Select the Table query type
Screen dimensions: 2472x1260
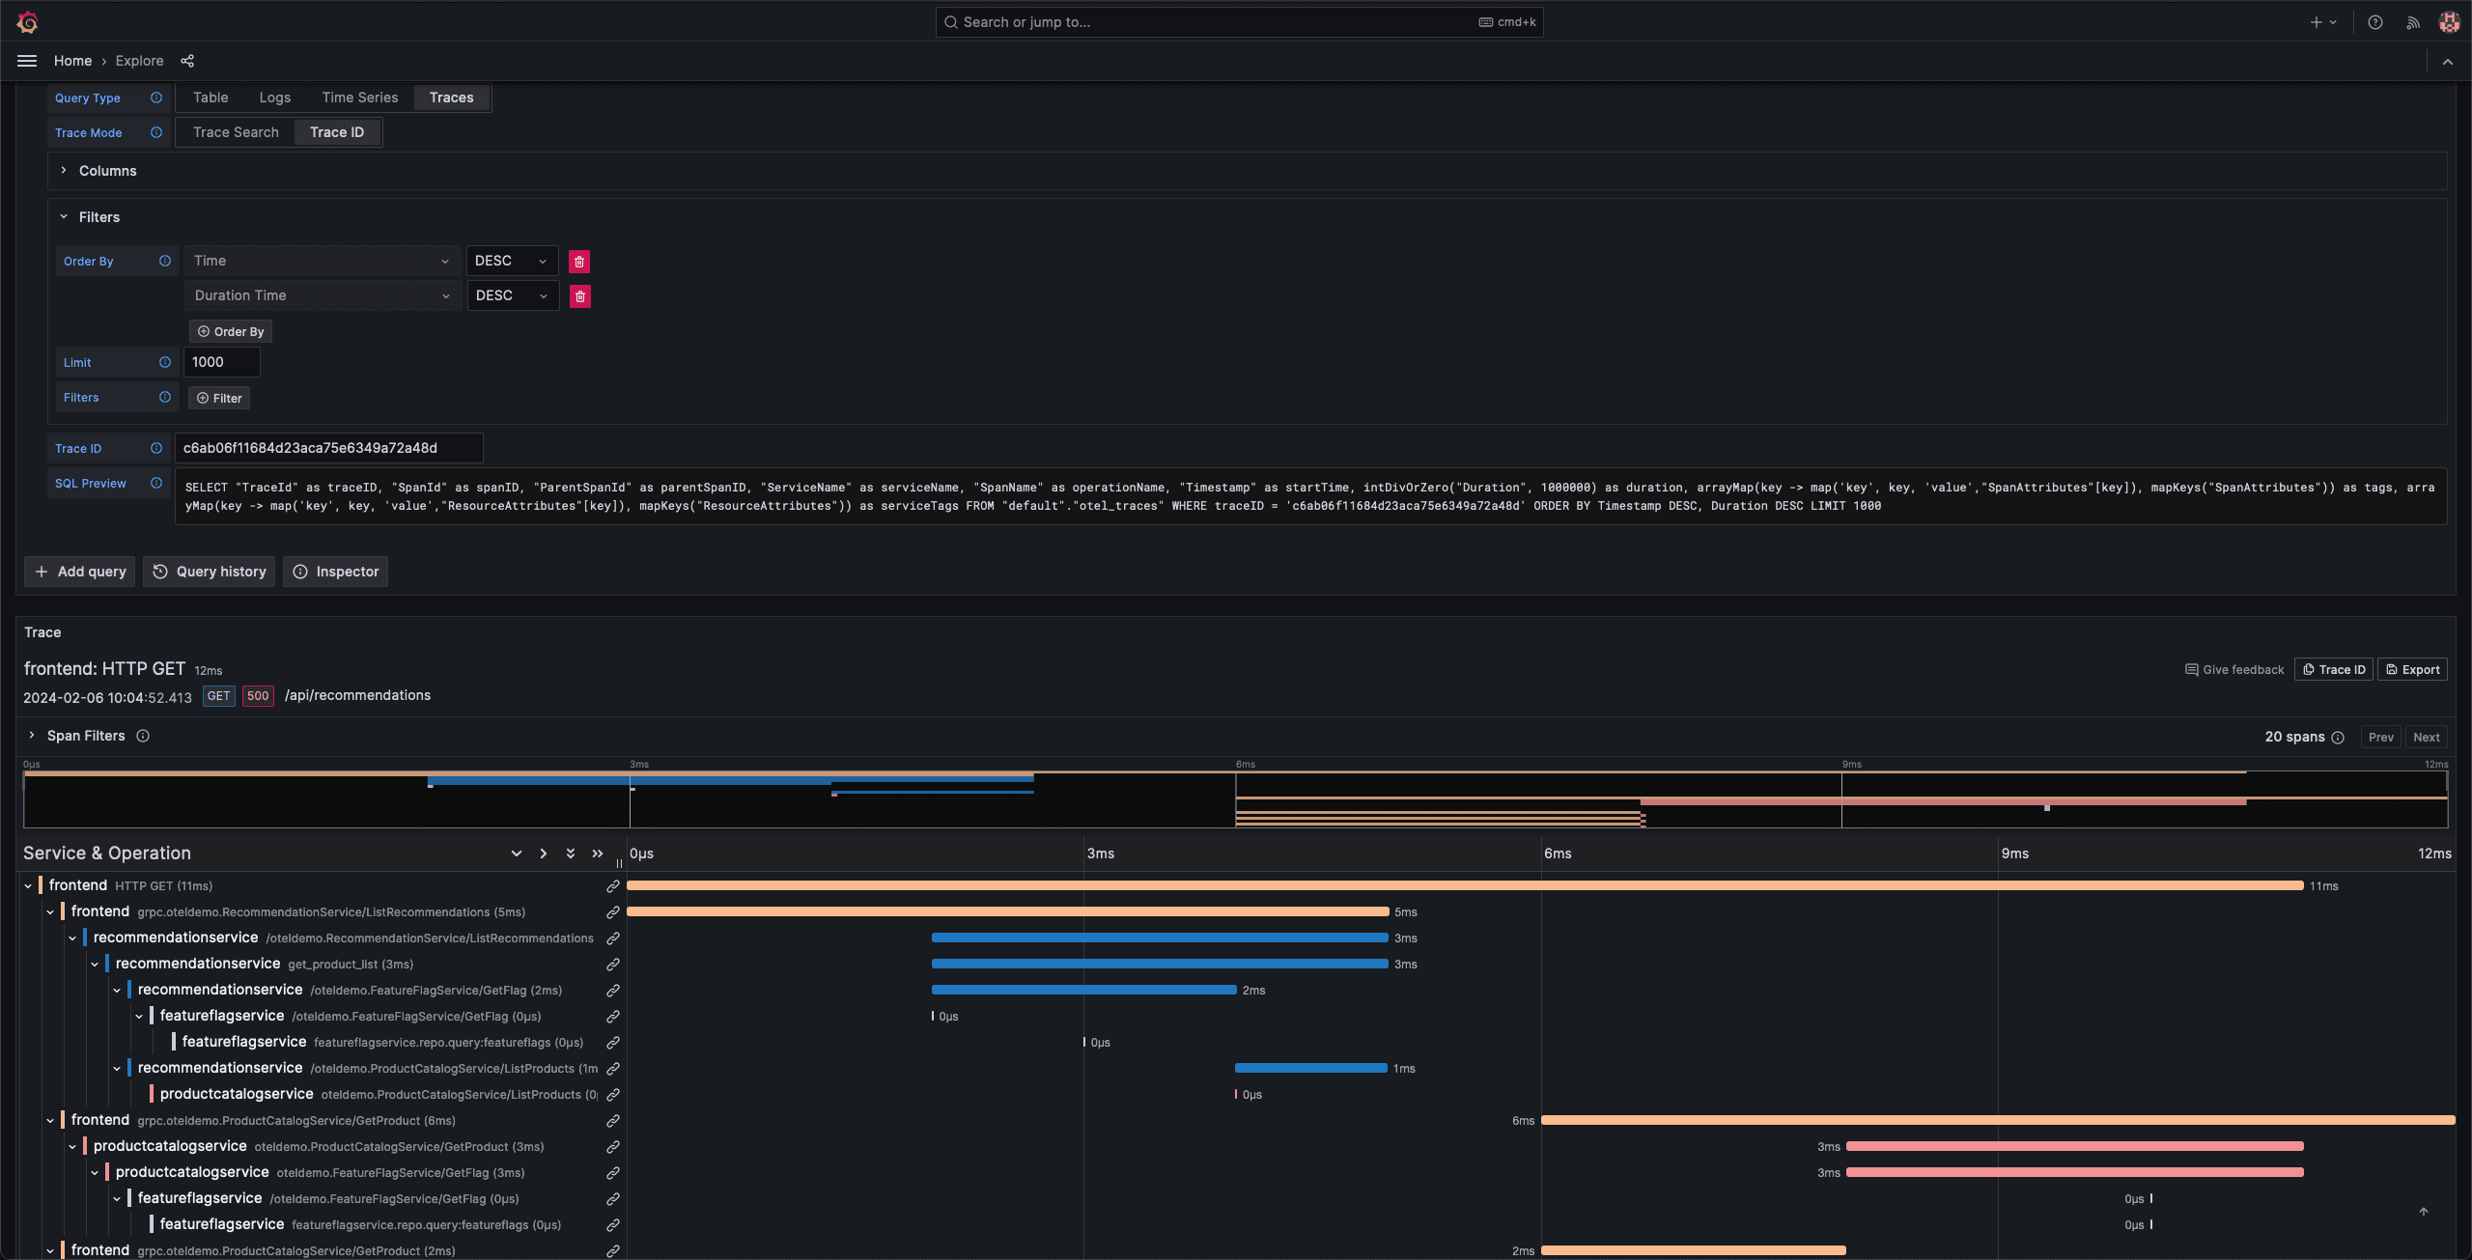coord(211,98)
